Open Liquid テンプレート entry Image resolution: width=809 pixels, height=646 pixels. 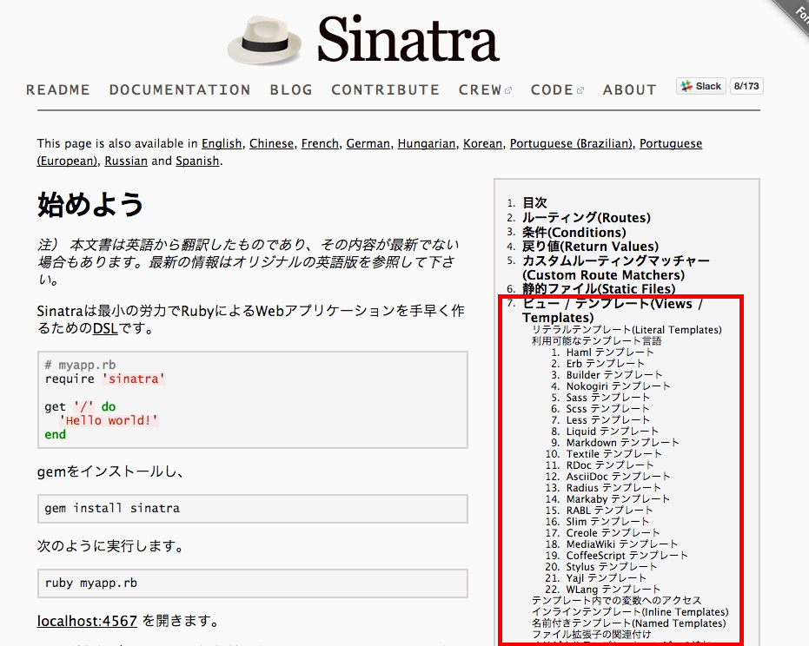[x=613, y=432]
